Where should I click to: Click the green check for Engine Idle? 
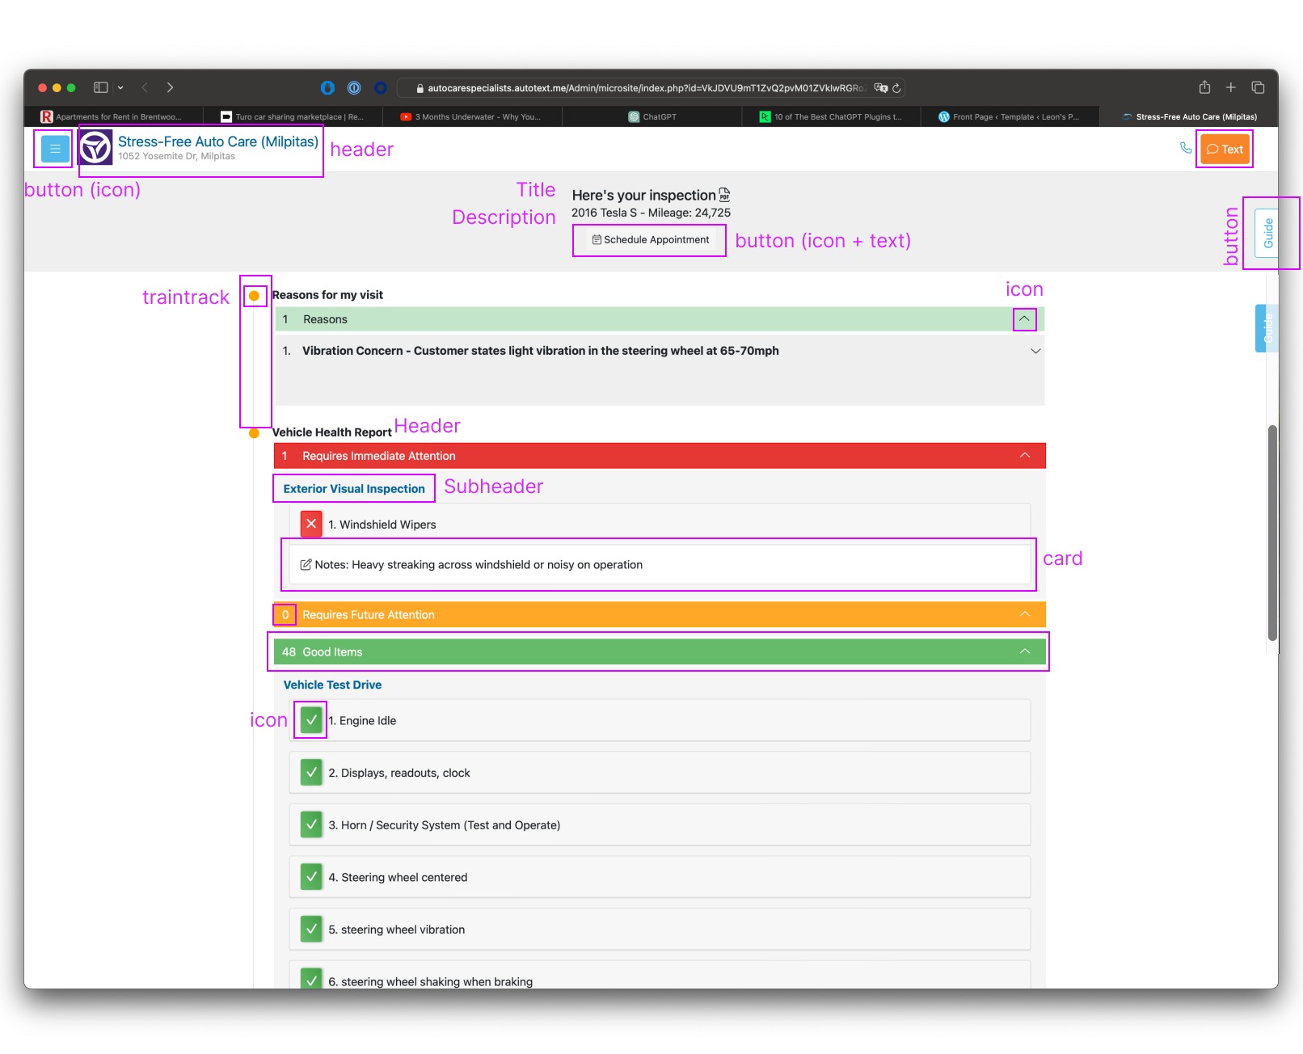(x=311, y=719)
